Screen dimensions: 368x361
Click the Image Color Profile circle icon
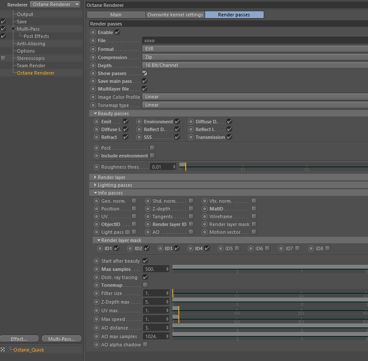(x=93, y=97)
